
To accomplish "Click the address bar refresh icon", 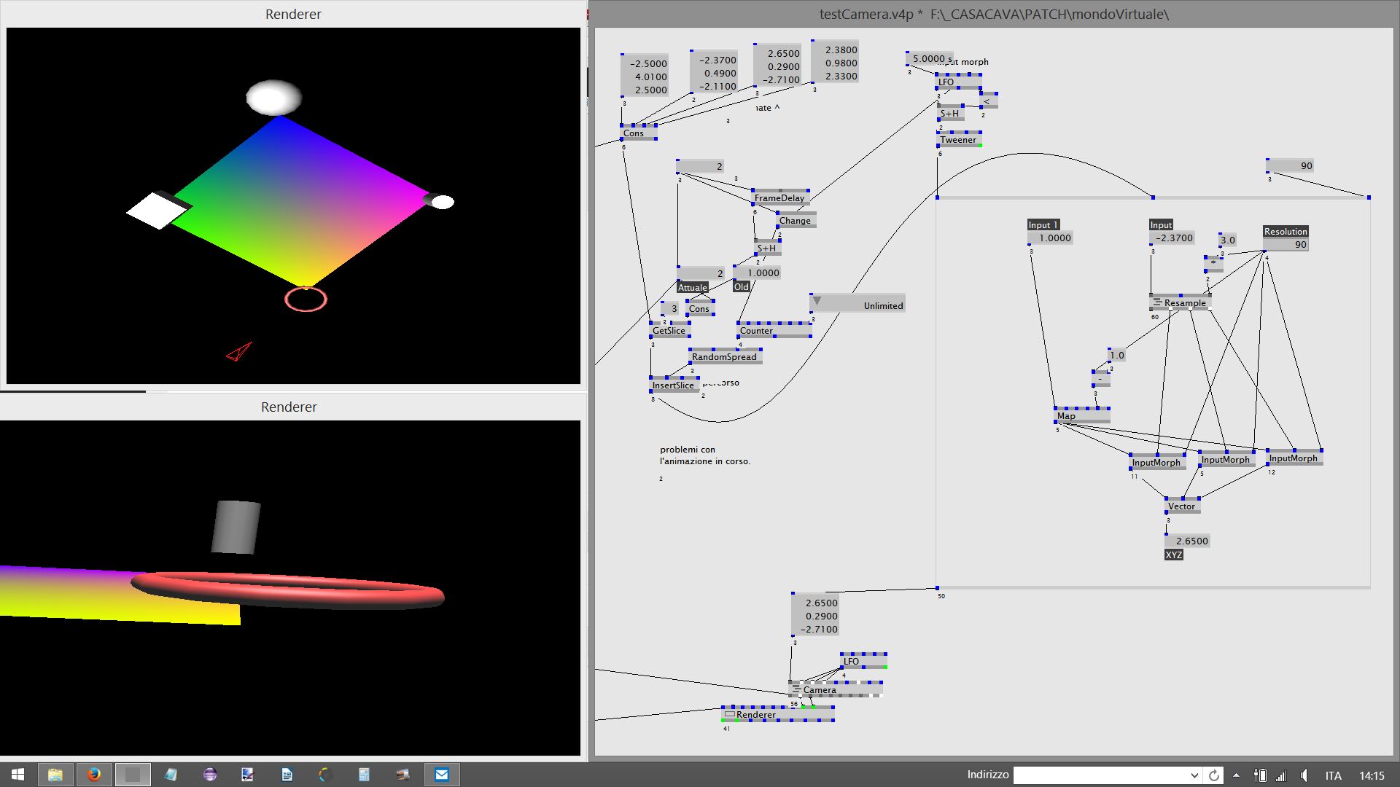I will (x=1213, y=775).
